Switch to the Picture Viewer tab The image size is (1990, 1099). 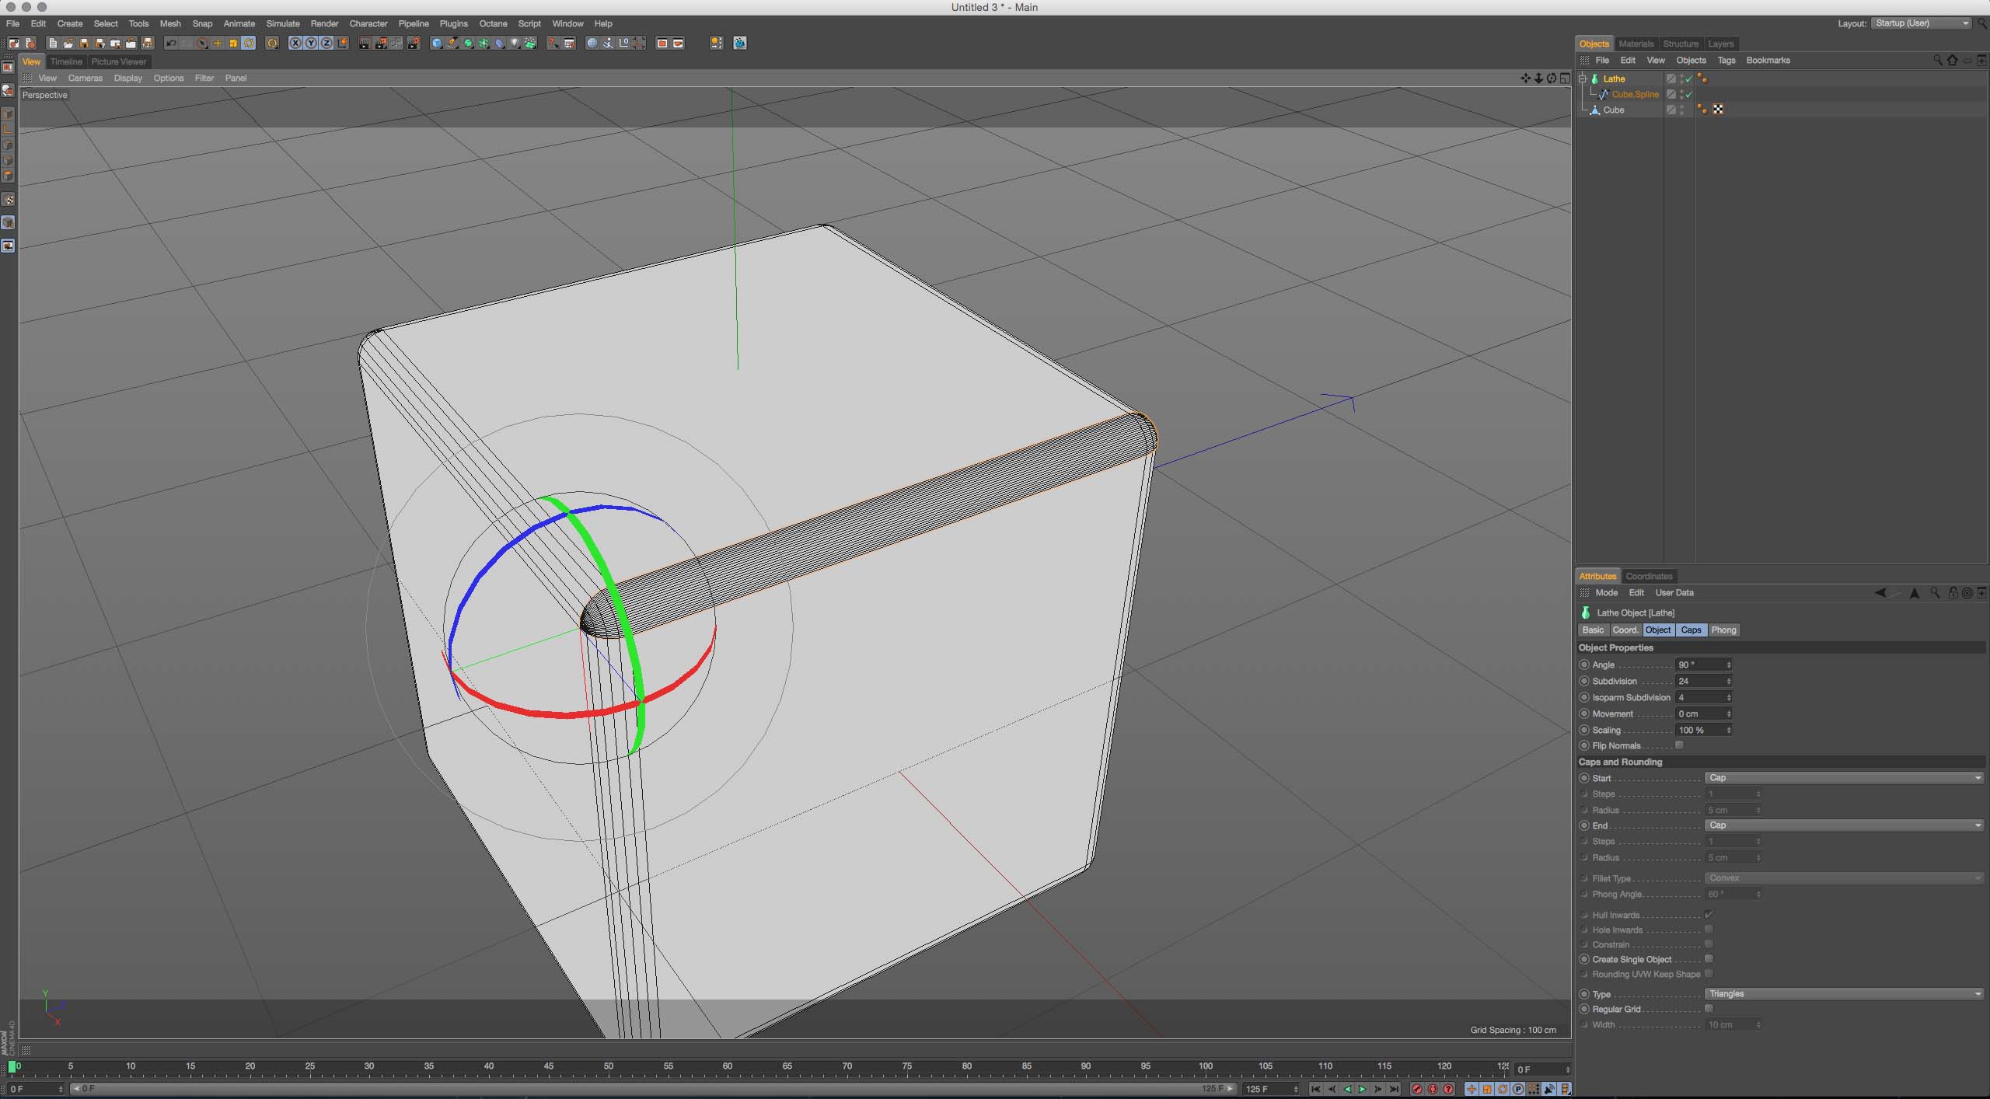click(119, 62)
